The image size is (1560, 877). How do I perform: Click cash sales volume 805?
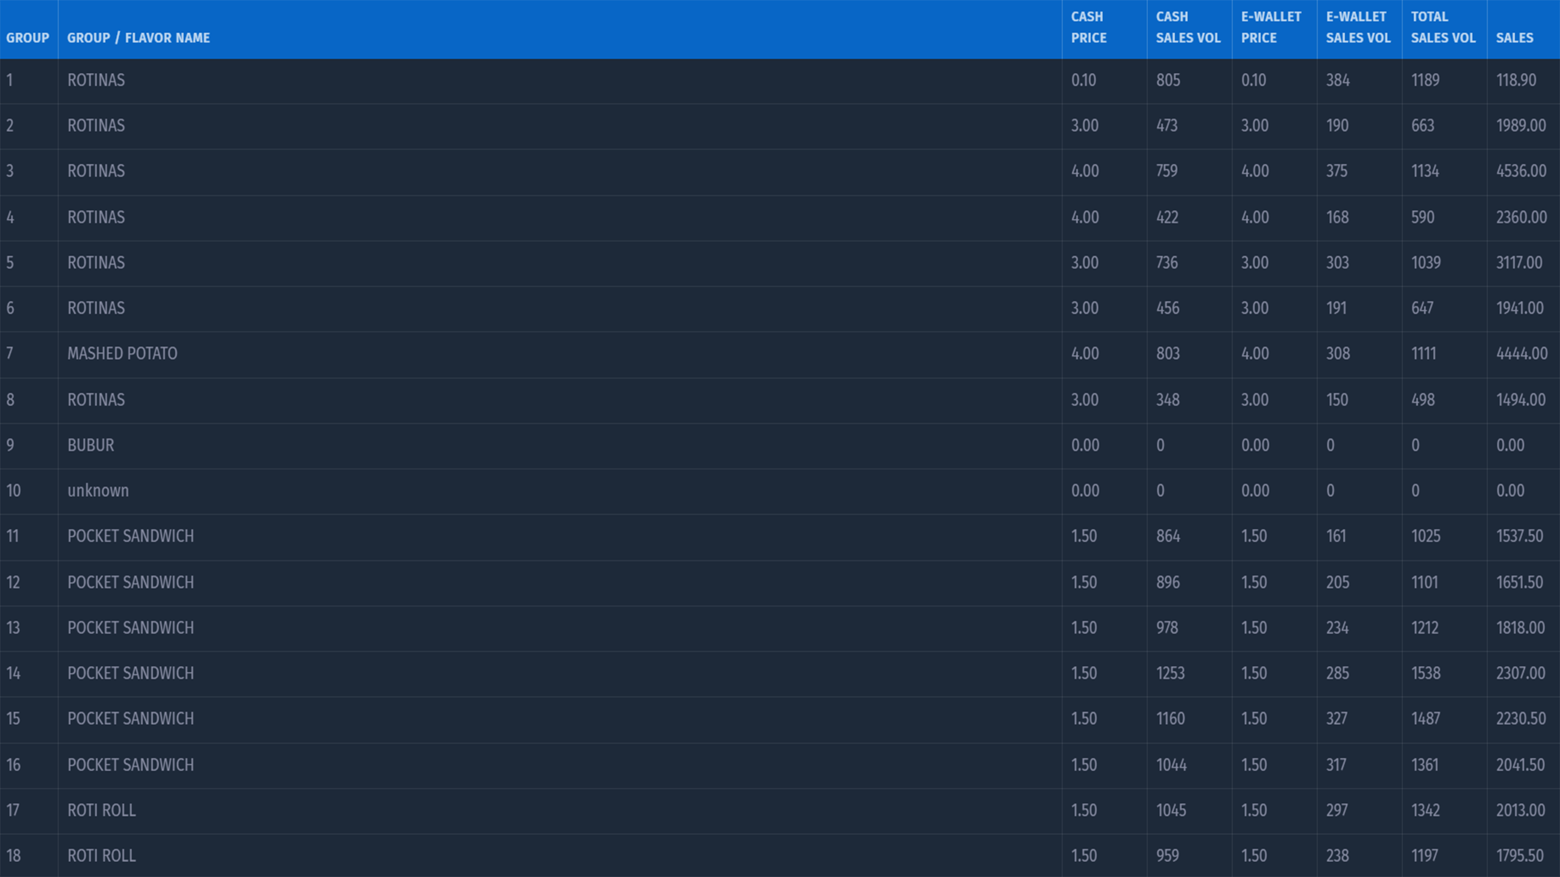[x=1168, y=80]
